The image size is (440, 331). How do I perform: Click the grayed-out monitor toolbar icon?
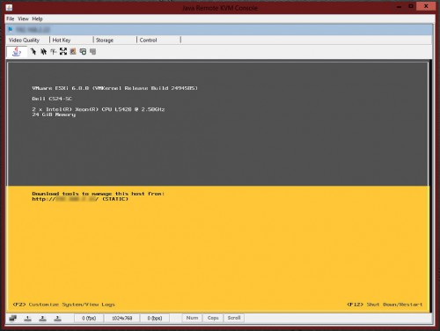click(93, 52)
